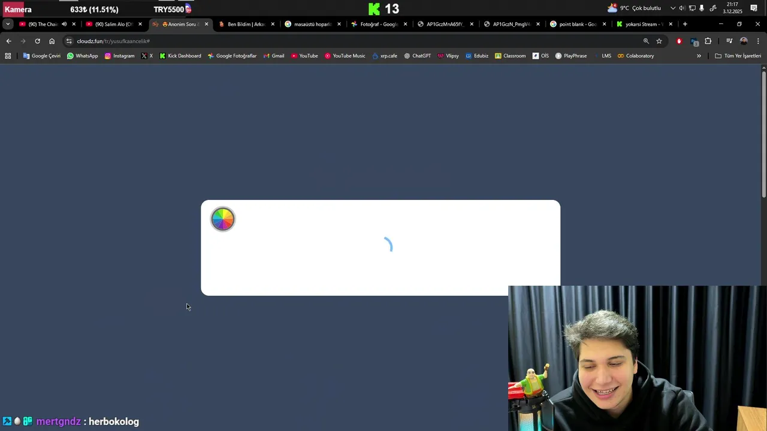The height and width of the screenshot is (431, 767).
Task: Open the Chrome profile avatar
Action: (x=744, y=41)
